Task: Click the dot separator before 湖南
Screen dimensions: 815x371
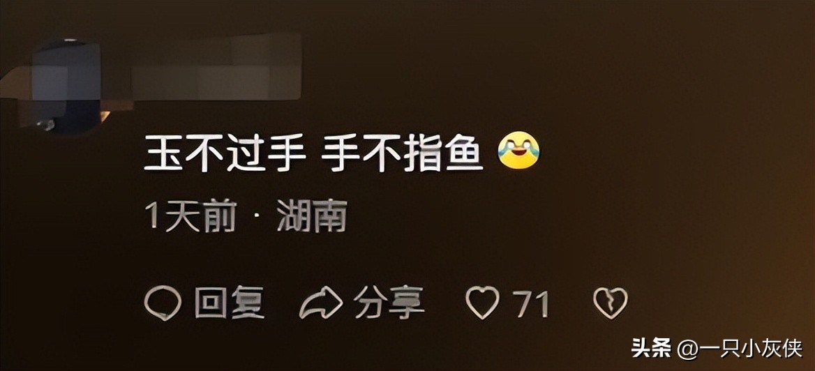Action: click(257, 215)
